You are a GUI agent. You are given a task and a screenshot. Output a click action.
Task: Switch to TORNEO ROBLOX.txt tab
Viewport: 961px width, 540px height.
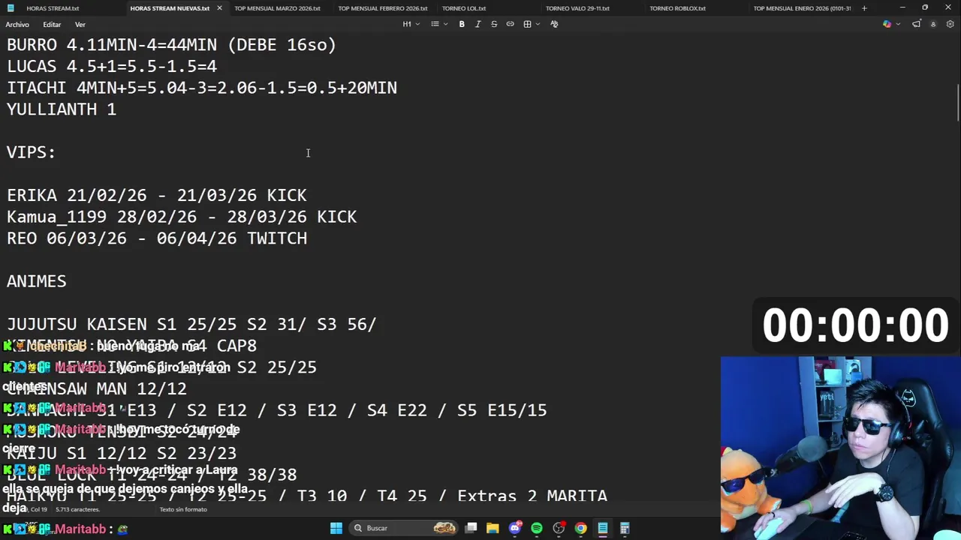pyautogui.click(x=677, y=8)
